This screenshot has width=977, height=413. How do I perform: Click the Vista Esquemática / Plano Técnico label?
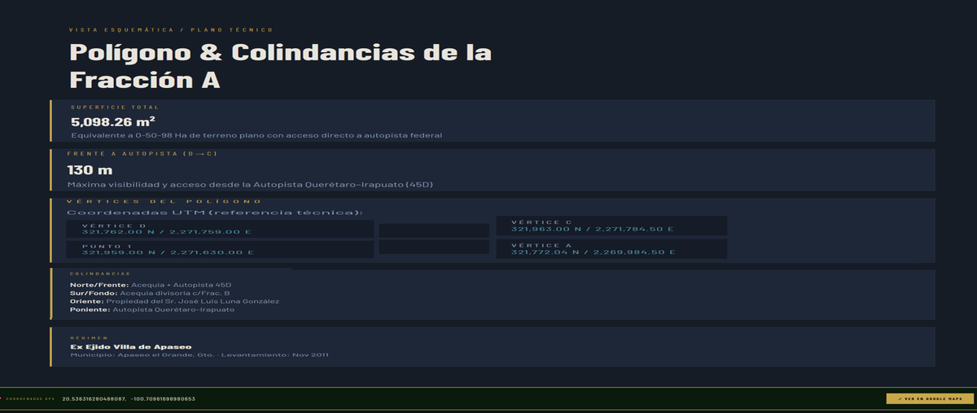[171, 29]
